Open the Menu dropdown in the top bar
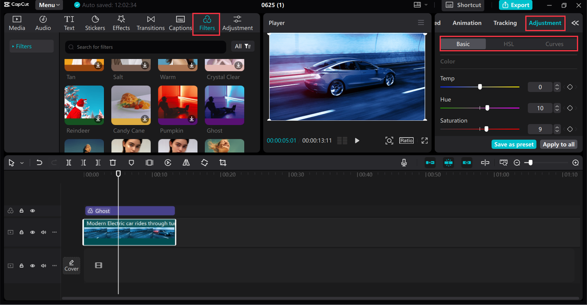This screenshot has height=305, width=587. pyautogui.click(x=49, y=5)
